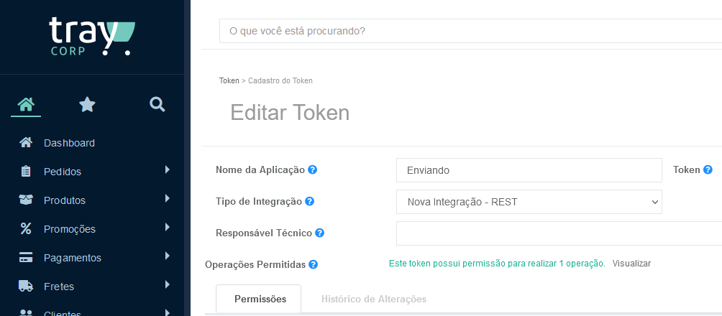The height and width of the screenshot is (316, 722).
Task: Open Tipo de Integração dropdown
Action: point(529,202)
